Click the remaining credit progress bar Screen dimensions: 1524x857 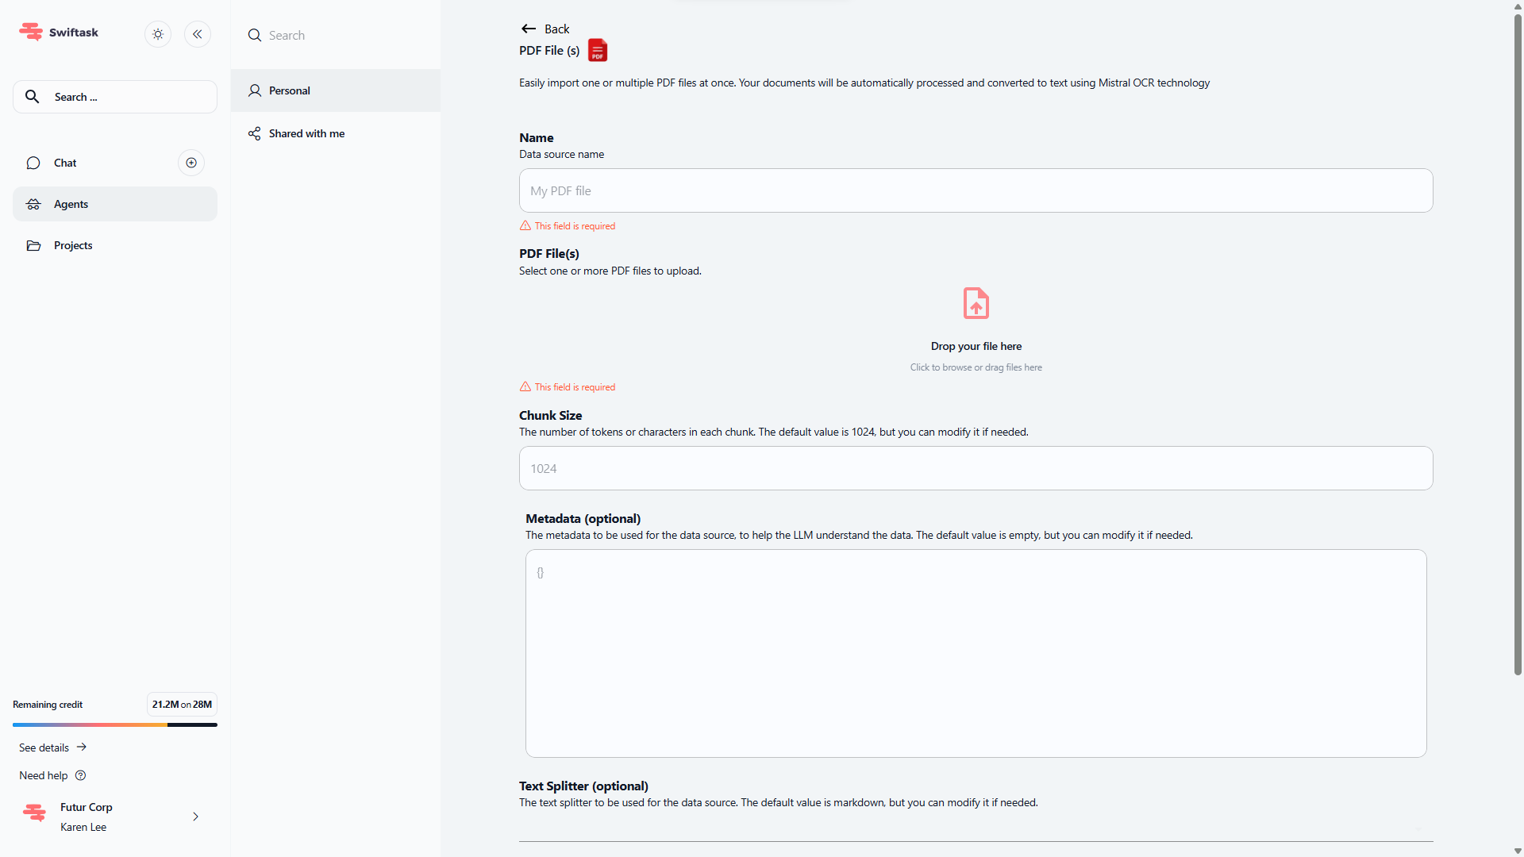coord(114,724)
